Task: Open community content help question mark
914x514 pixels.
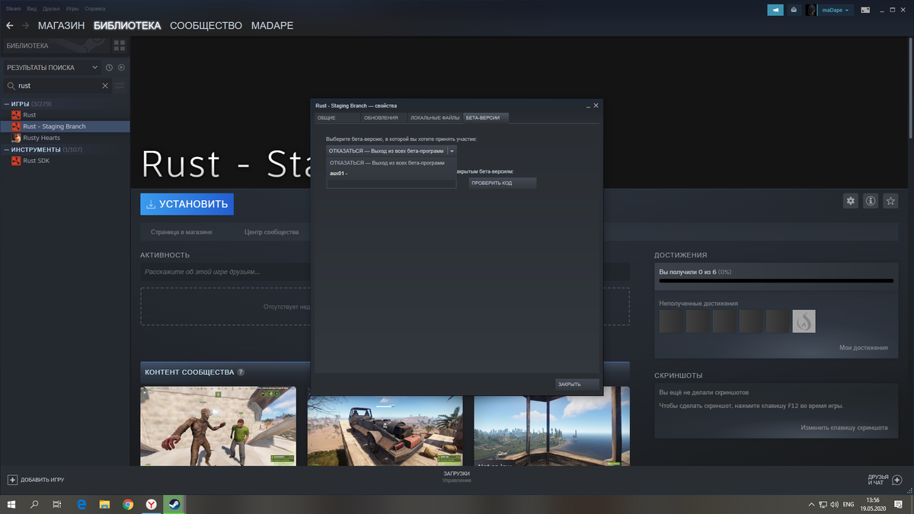Action: (241, 372)
